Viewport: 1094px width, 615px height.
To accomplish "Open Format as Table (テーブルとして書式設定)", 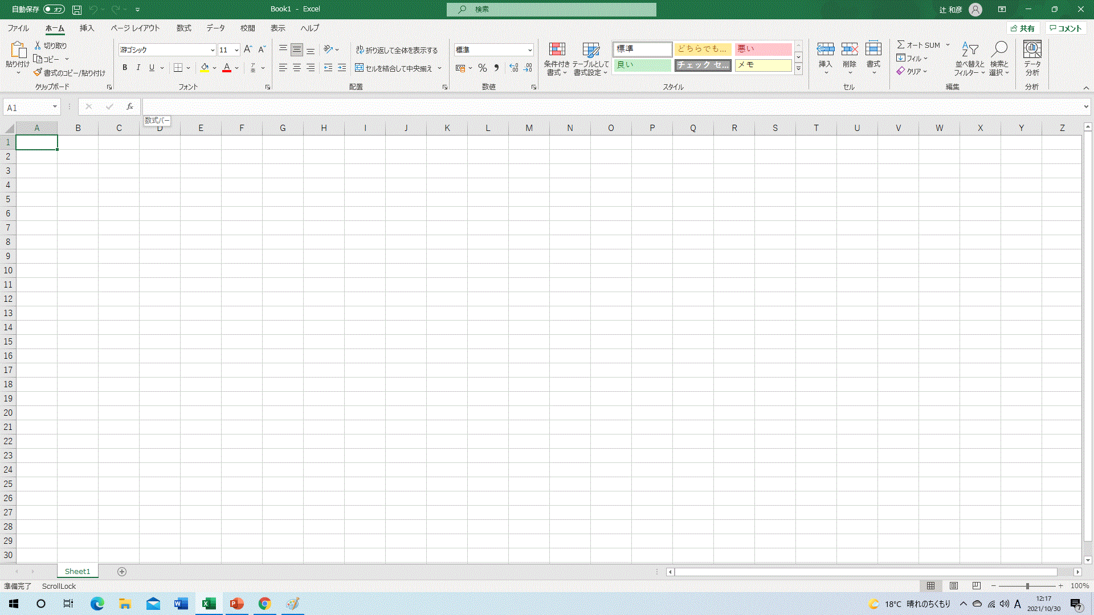I will (591, 59).
